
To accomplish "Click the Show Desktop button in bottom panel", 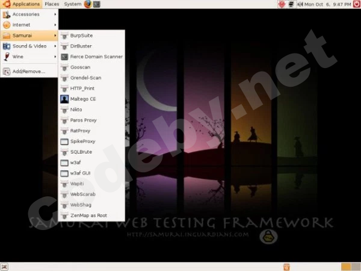I will tap(4, 267).
